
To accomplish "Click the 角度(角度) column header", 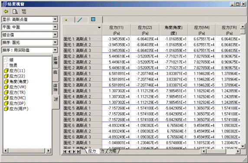I will pyautogui.click(x=173, y=30).
